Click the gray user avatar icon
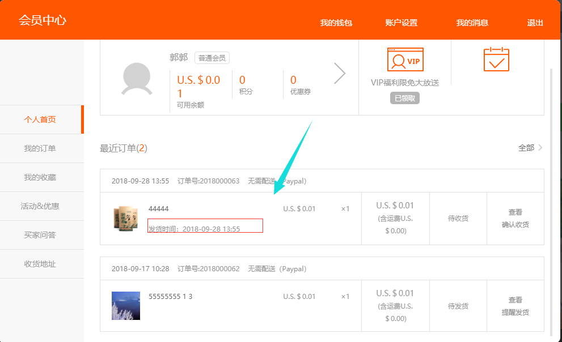 point(136,78)
